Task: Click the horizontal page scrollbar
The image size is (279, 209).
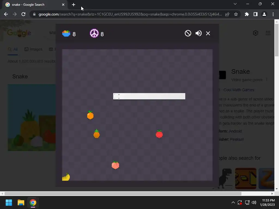Action: point(123,193)
